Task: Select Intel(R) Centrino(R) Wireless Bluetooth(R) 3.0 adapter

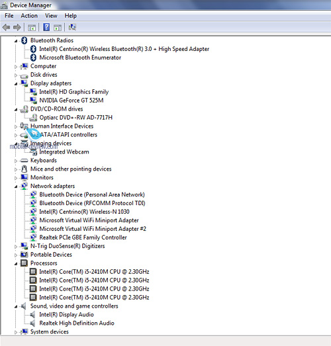Action: click(x=124, y=49)
